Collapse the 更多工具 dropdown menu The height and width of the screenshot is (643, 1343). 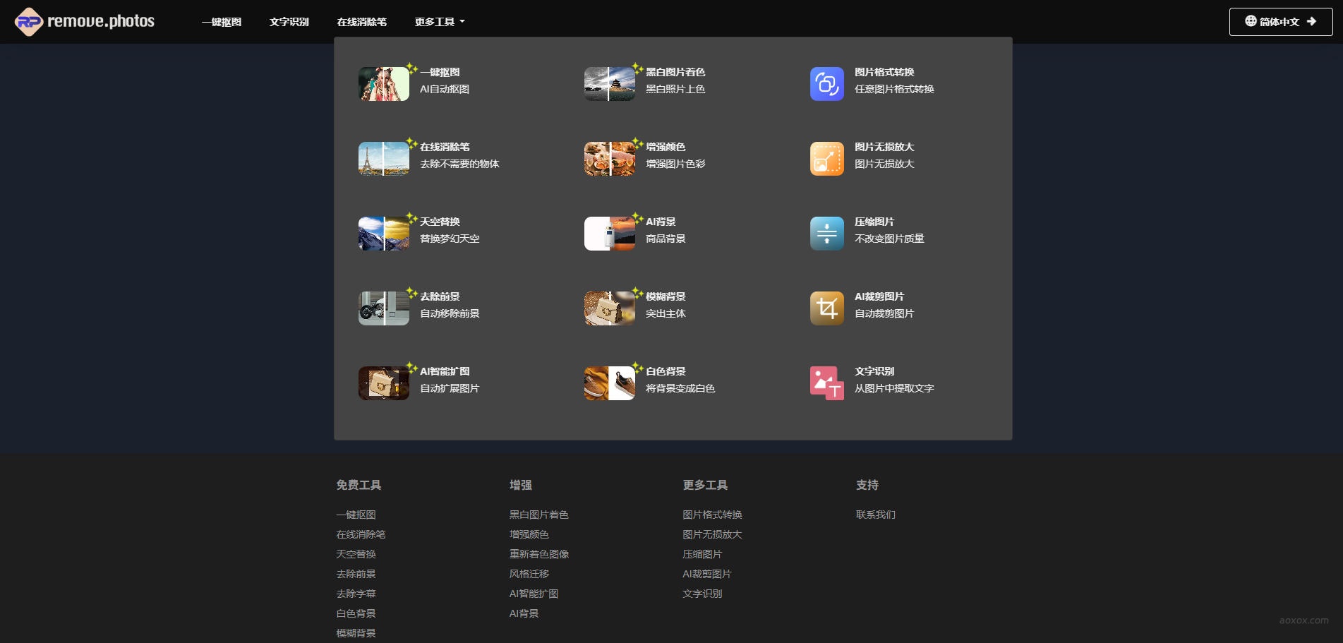439,22
